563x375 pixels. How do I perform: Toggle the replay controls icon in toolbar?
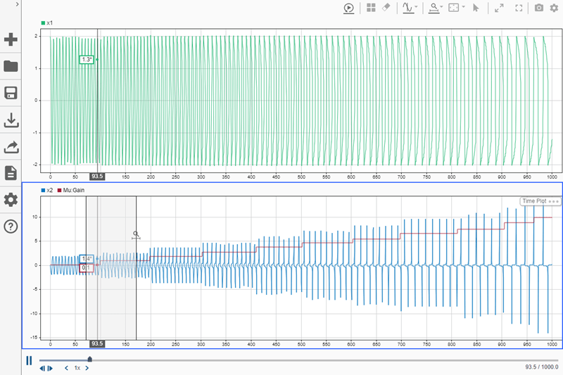[x=348, y=8]
